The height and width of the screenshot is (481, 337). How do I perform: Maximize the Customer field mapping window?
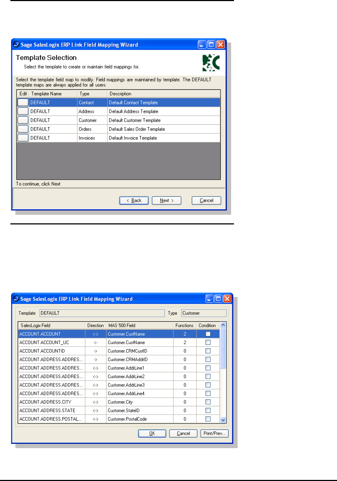tap(218, 299)
